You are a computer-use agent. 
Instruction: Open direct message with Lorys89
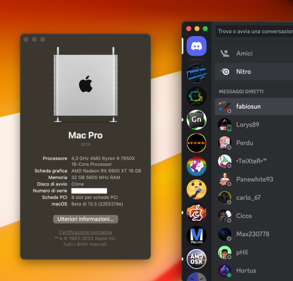[x=254, y=125]
